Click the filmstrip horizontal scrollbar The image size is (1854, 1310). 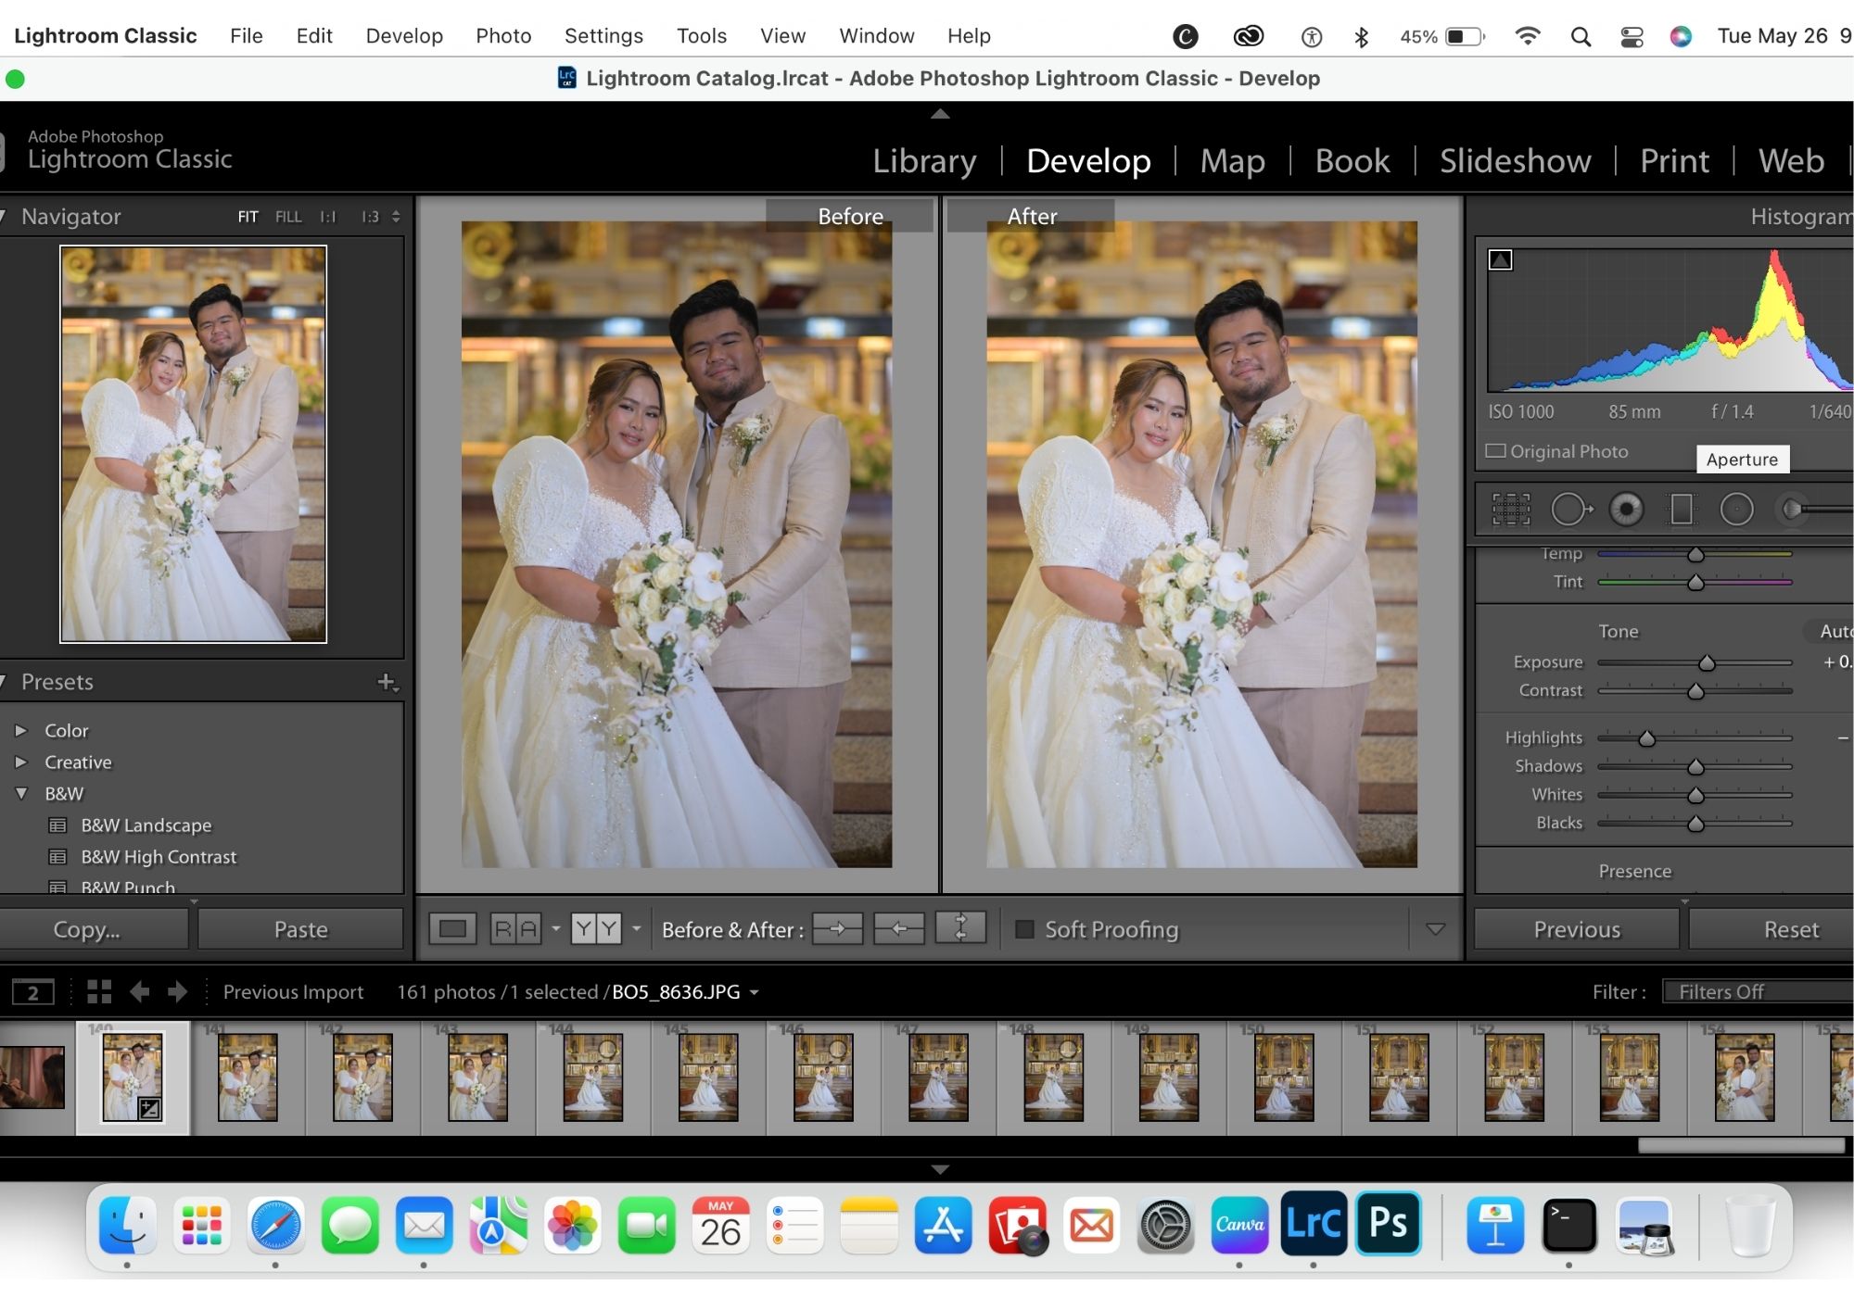coord(1741,1145)
